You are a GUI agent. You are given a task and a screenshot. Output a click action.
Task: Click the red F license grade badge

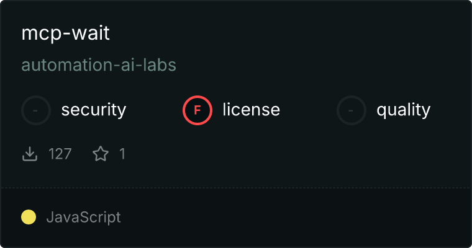pyautogui.click(x=197, y=110)
